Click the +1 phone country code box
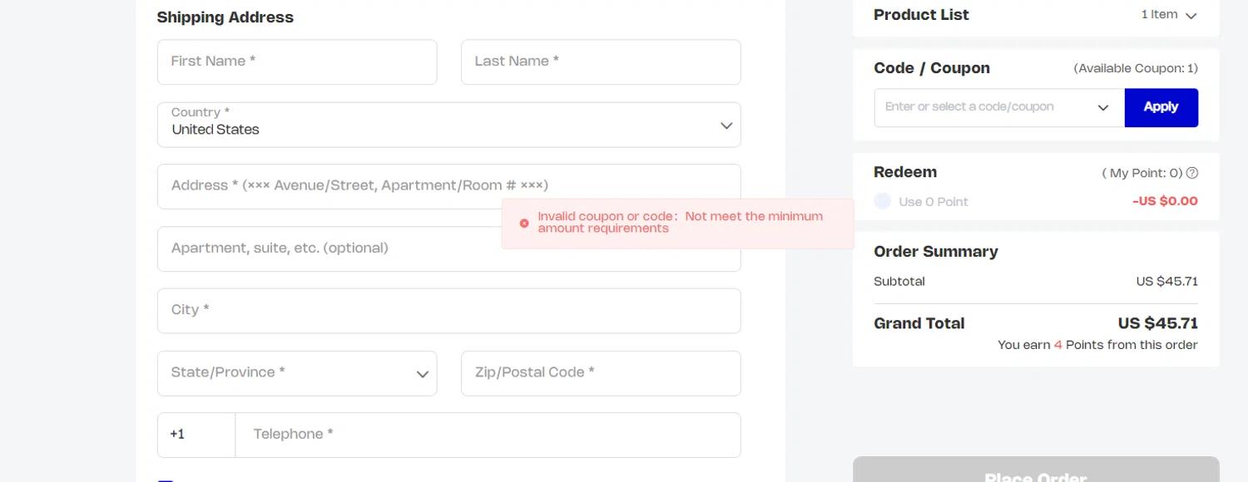Screen dimensions: 1248x482 [x=196, y=435]
